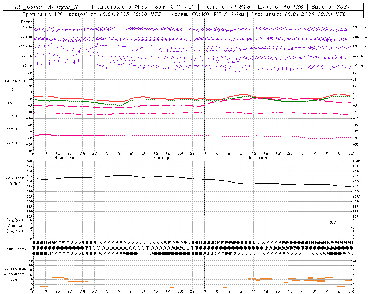Click the Облачность row label
The height and width of the screenshot is (294, 368).
click(15, 249)
